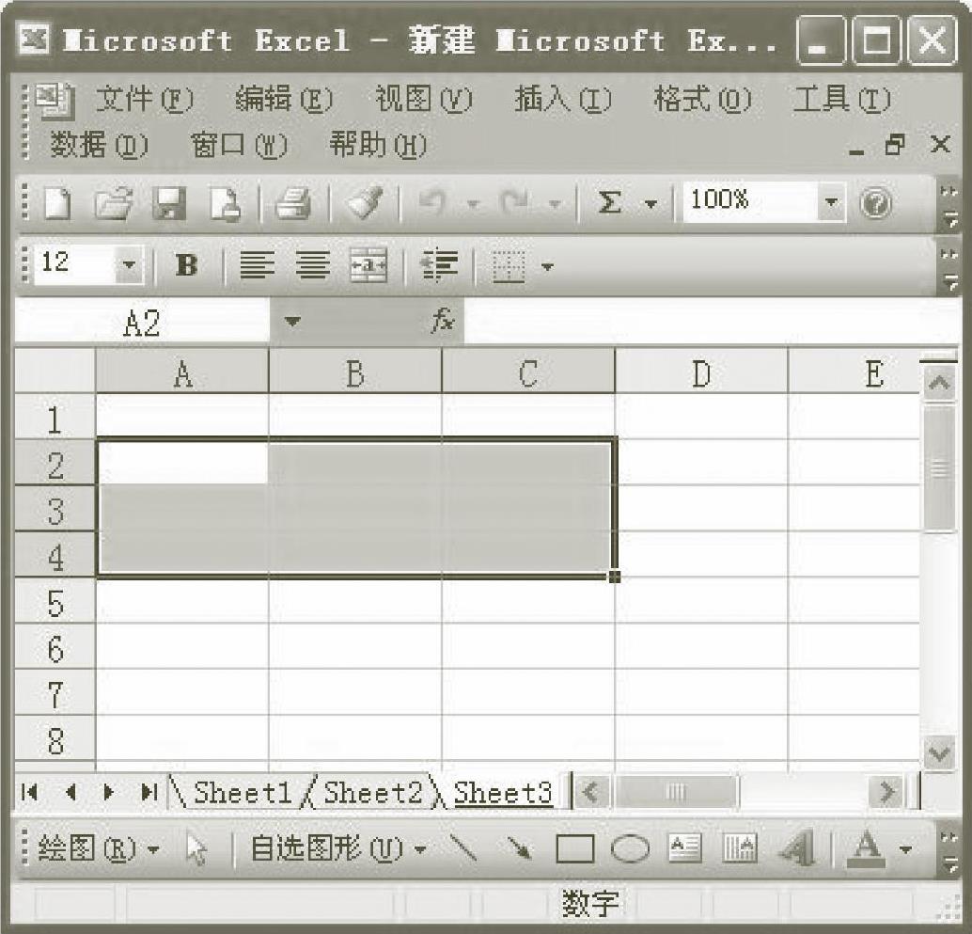The height and width of the screenshot is (934, 972).
Task: Open the 插入(I) menu
Action: click(563, 99)
